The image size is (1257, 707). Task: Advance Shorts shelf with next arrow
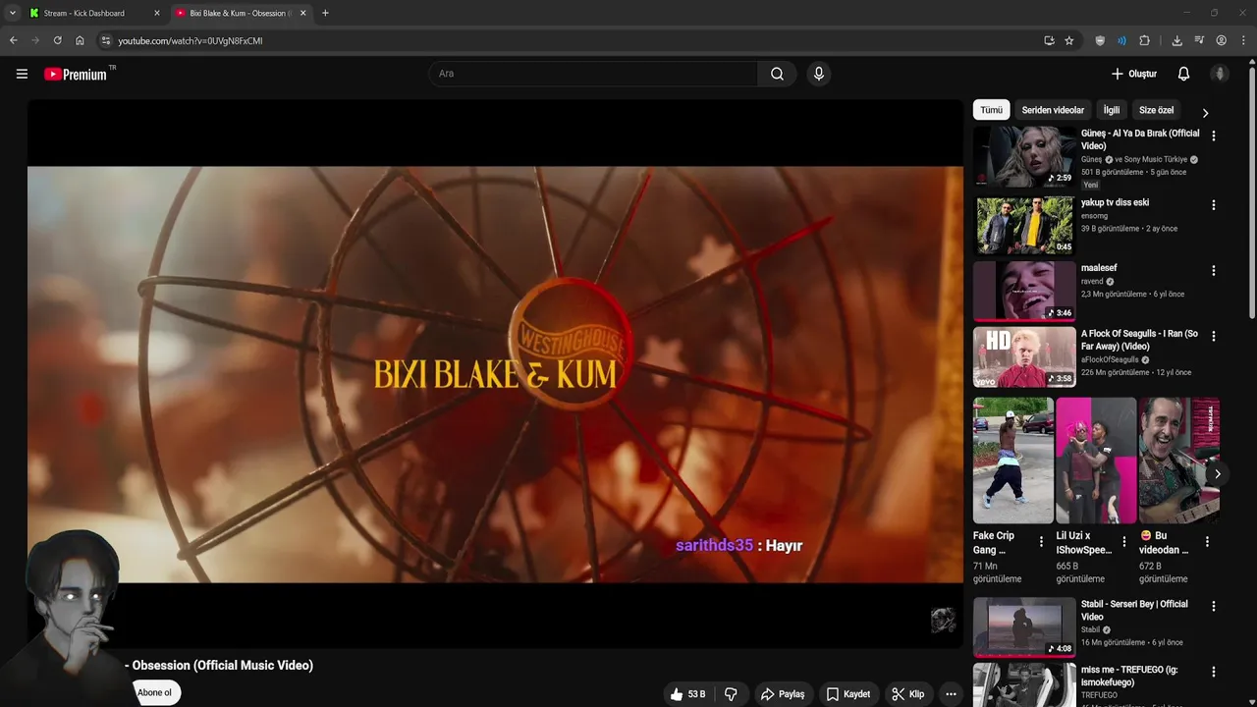1217,474
